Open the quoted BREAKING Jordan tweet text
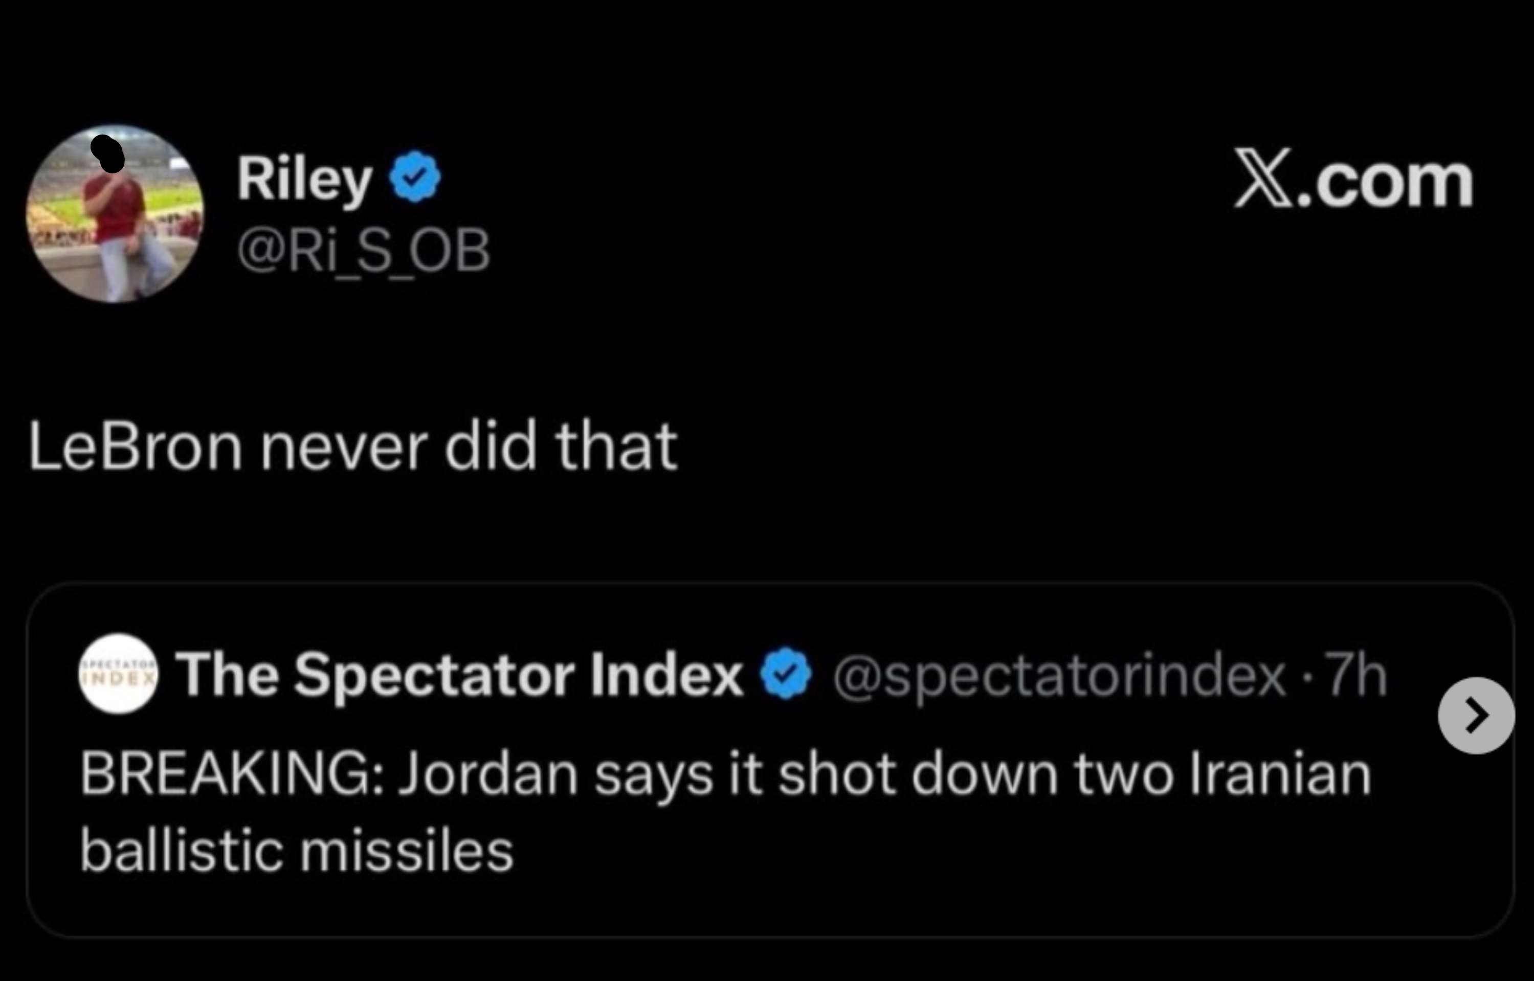1534x981 pixels. coord(725,774)
